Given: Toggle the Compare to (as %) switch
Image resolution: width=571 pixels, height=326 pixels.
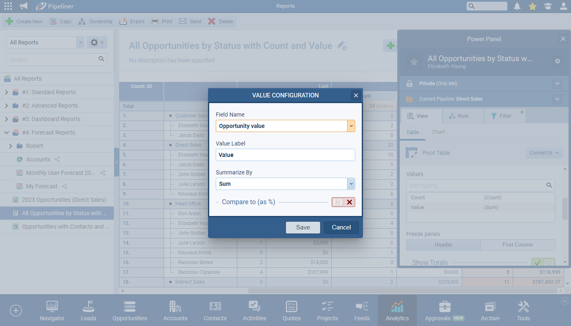Looking at the screenshot, I should [x=343, y=202].
